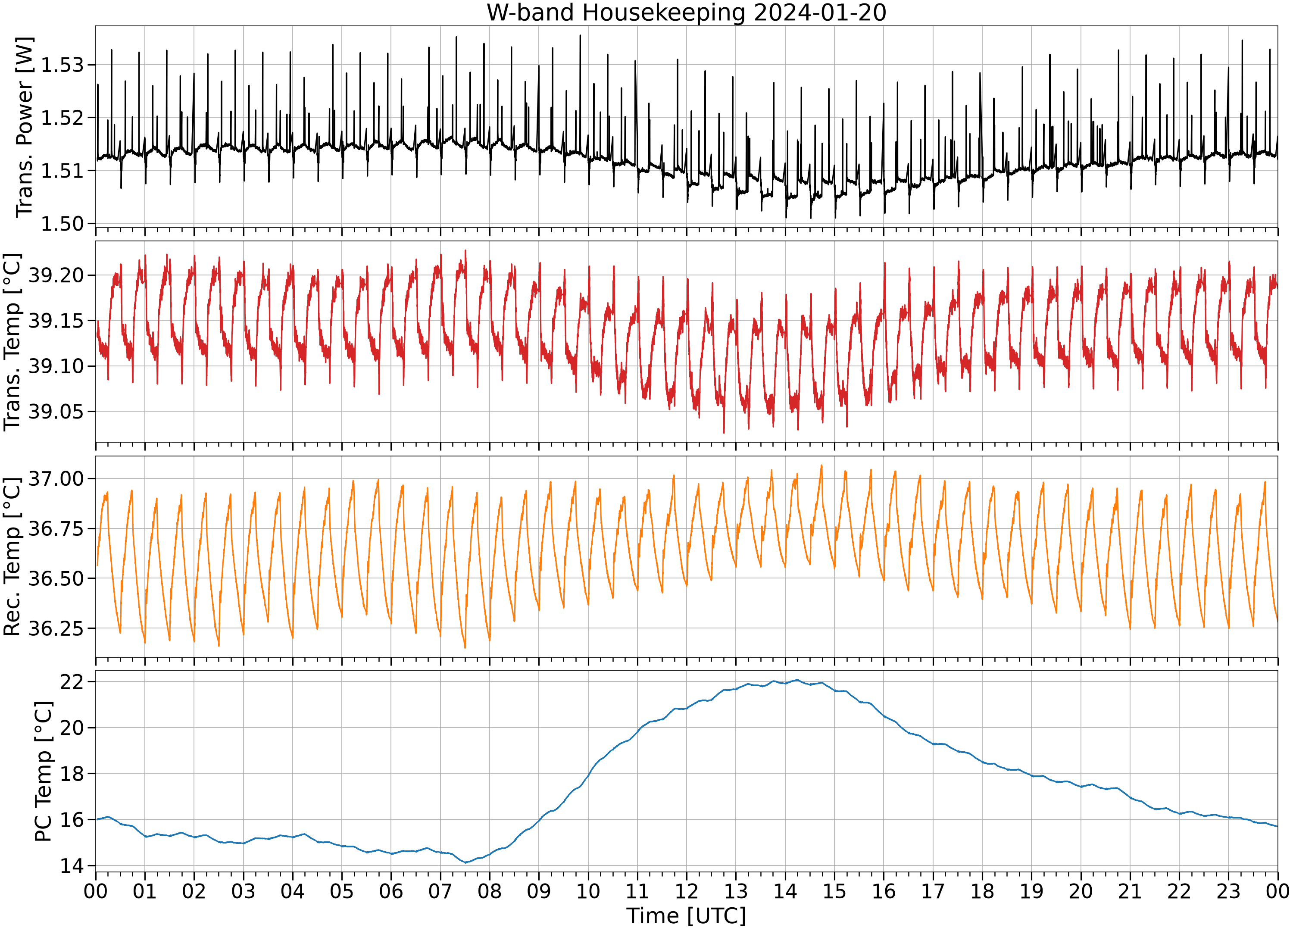Click the 1.50 tick on power axis
The image size is (1293, 931).
pyautogui.click(x=62, y=224)
